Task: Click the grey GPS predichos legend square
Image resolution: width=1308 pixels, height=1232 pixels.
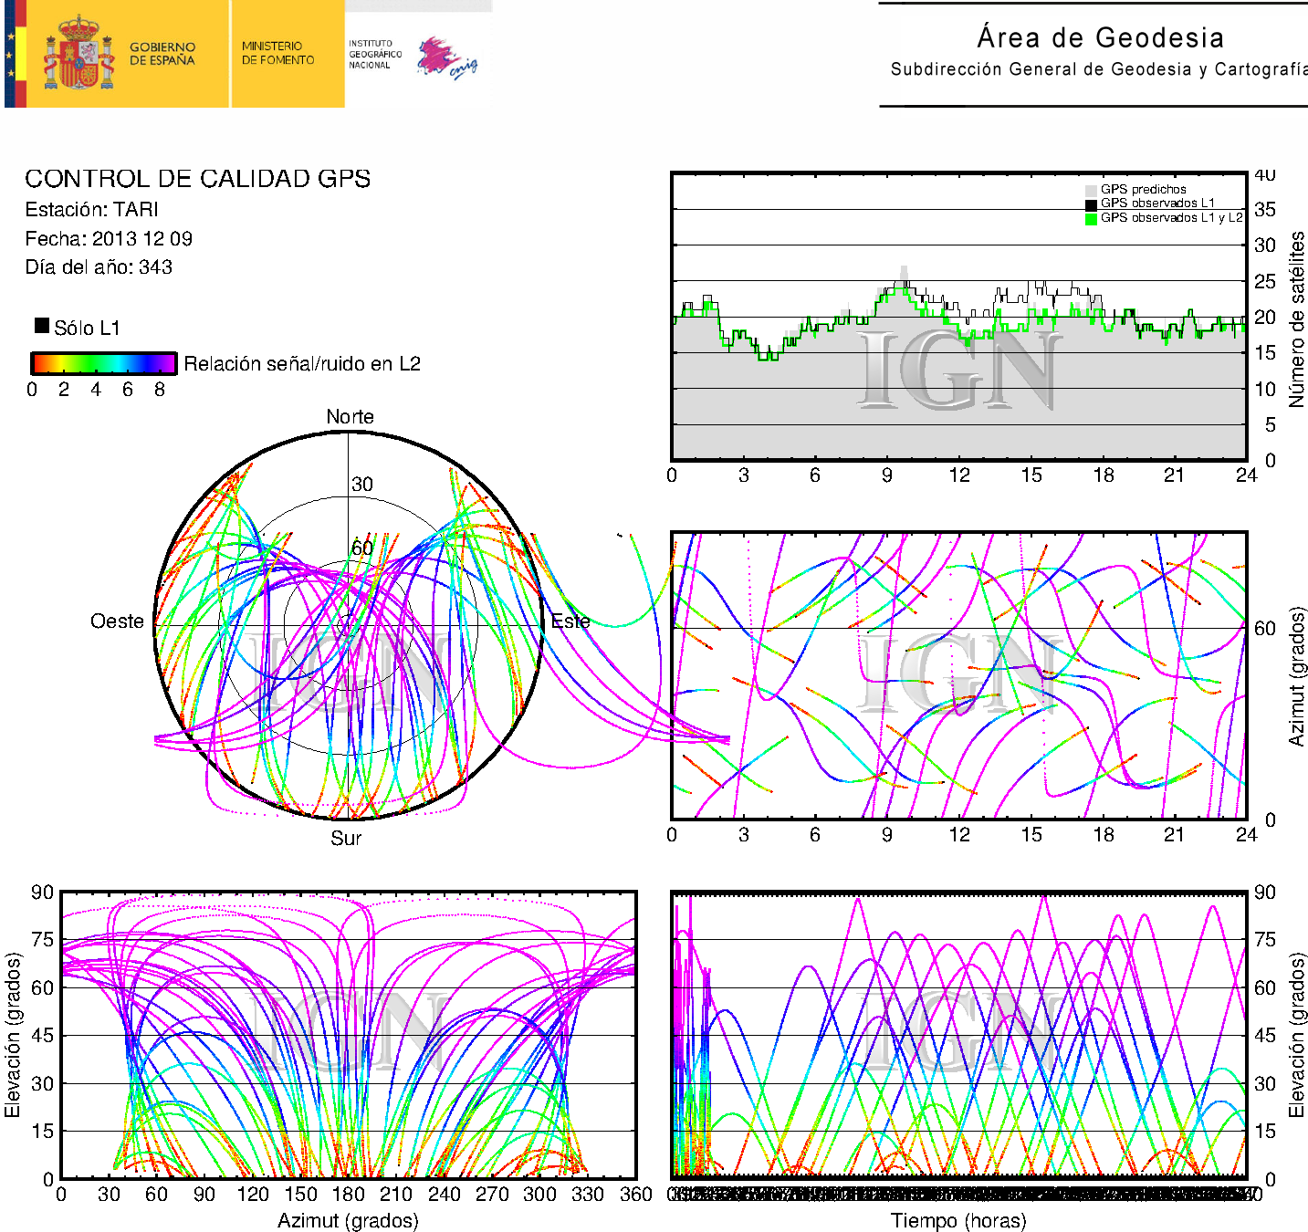Action: coord(1091,190)
